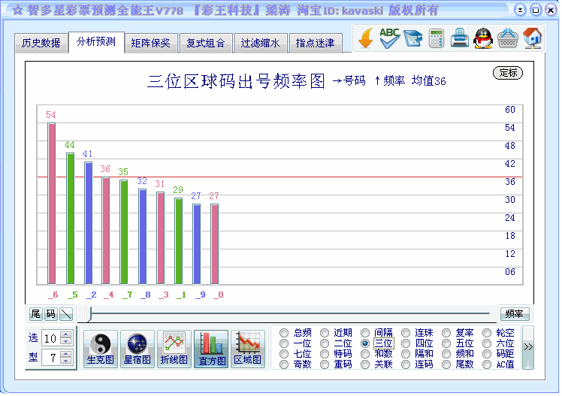Screen dimensions: 562x396
Task: Select the 隔和 radio option
Action: click(406, 354)
